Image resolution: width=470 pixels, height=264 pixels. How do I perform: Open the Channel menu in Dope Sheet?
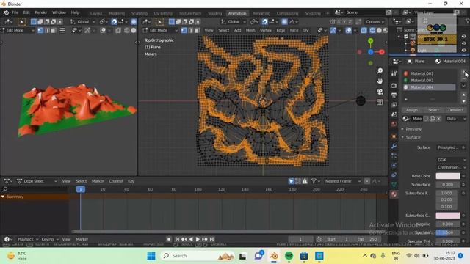pyautogui.click(x=116, y=181)
